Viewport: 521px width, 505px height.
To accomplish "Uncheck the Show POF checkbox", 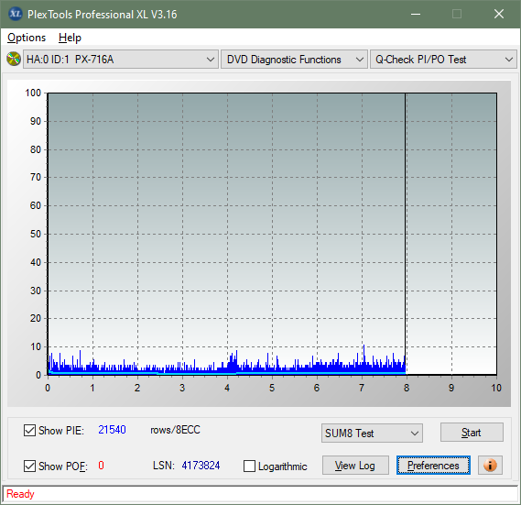I will (29, 466).
